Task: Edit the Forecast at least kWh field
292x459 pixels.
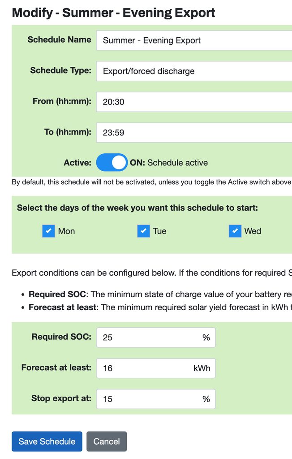Action: pyautogui.click(x=155, y=368)
